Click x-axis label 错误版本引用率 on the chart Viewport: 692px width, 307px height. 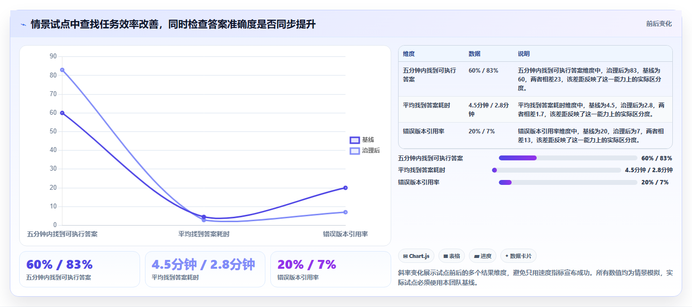pyautogui.click(x=346, y=234)
